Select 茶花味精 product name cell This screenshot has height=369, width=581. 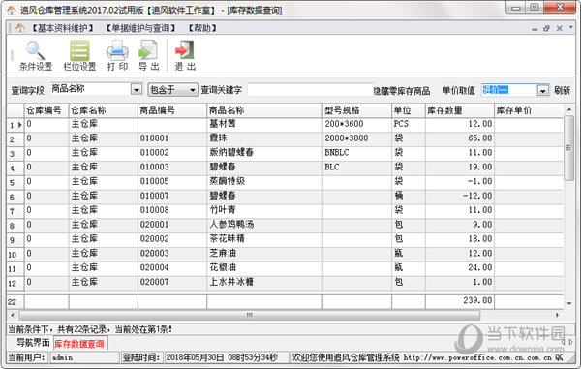point(264,239)
